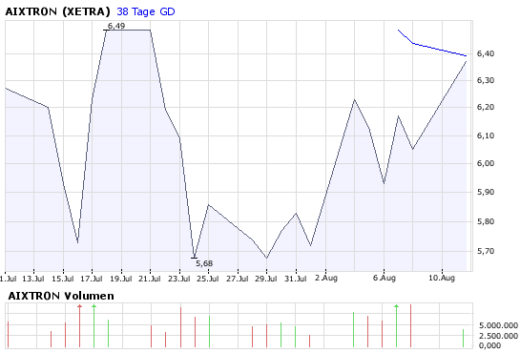Viewport: 520px width, 353px height.
Task: Click the 5,80 price axis label
Action: click(486, 221)
